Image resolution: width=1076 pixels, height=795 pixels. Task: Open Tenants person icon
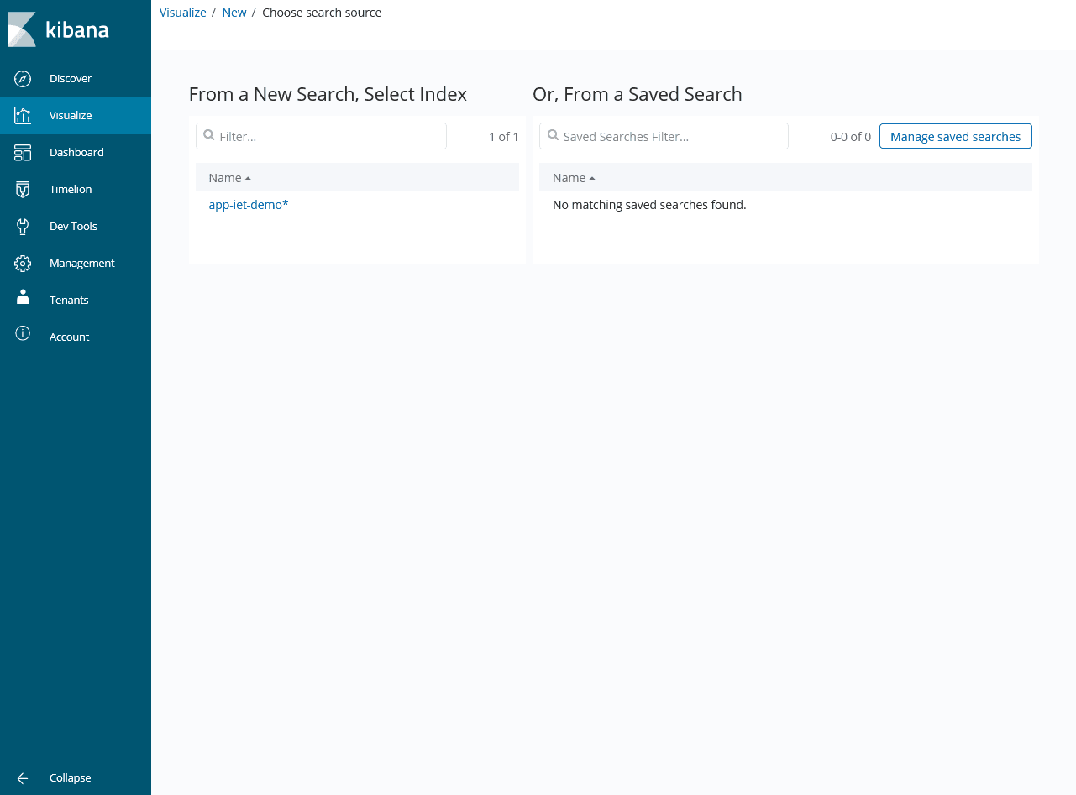pos(23,298)
